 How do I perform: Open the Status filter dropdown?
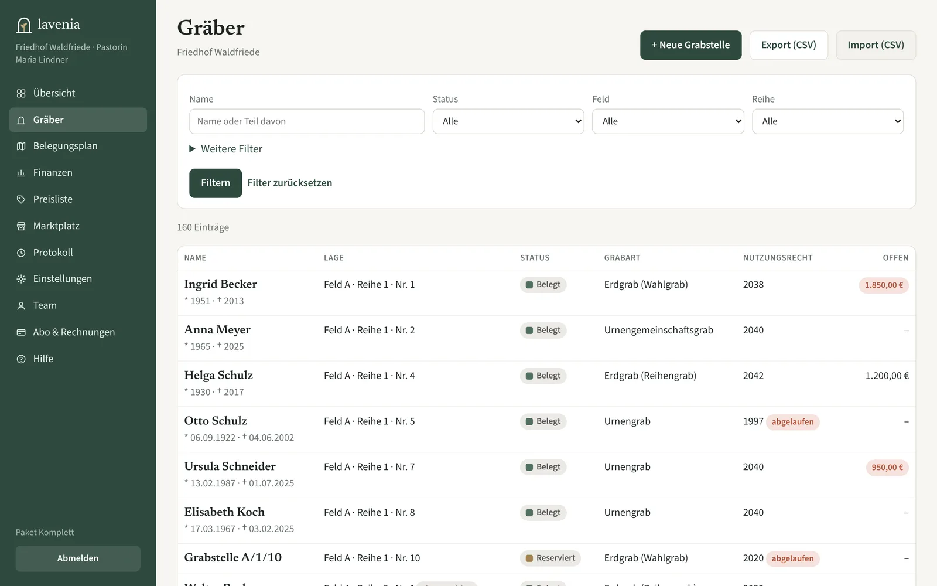508,121
